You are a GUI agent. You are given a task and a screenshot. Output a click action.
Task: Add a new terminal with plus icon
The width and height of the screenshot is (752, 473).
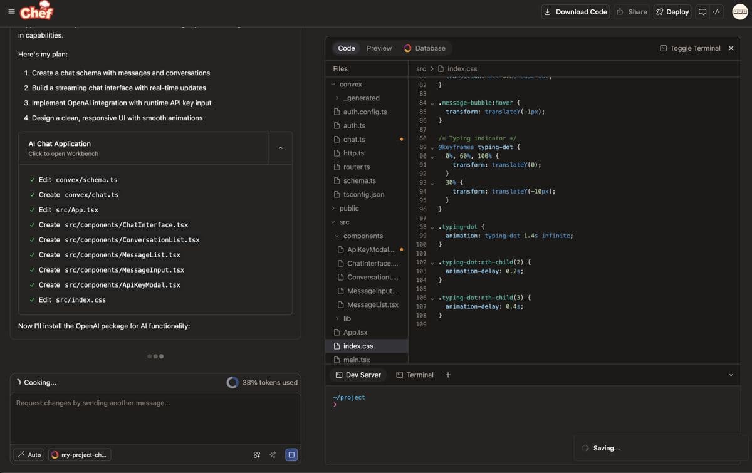point(448,375)
